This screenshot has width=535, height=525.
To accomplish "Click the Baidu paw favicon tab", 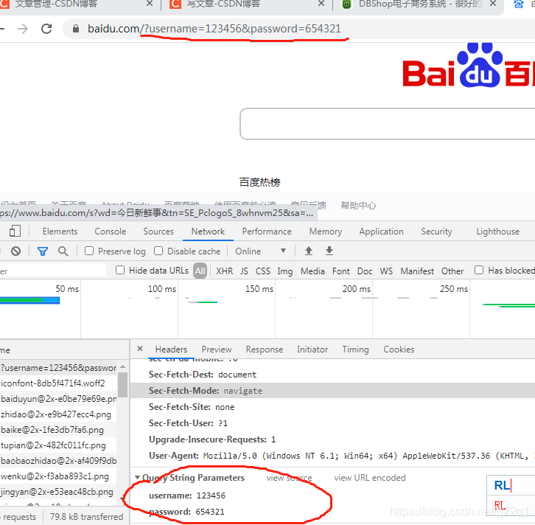I will point(519,4).
